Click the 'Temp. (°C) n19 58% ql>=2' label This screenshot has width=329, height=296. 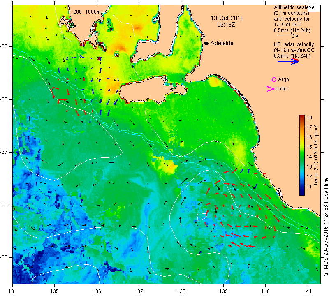[x=316, y=155]
